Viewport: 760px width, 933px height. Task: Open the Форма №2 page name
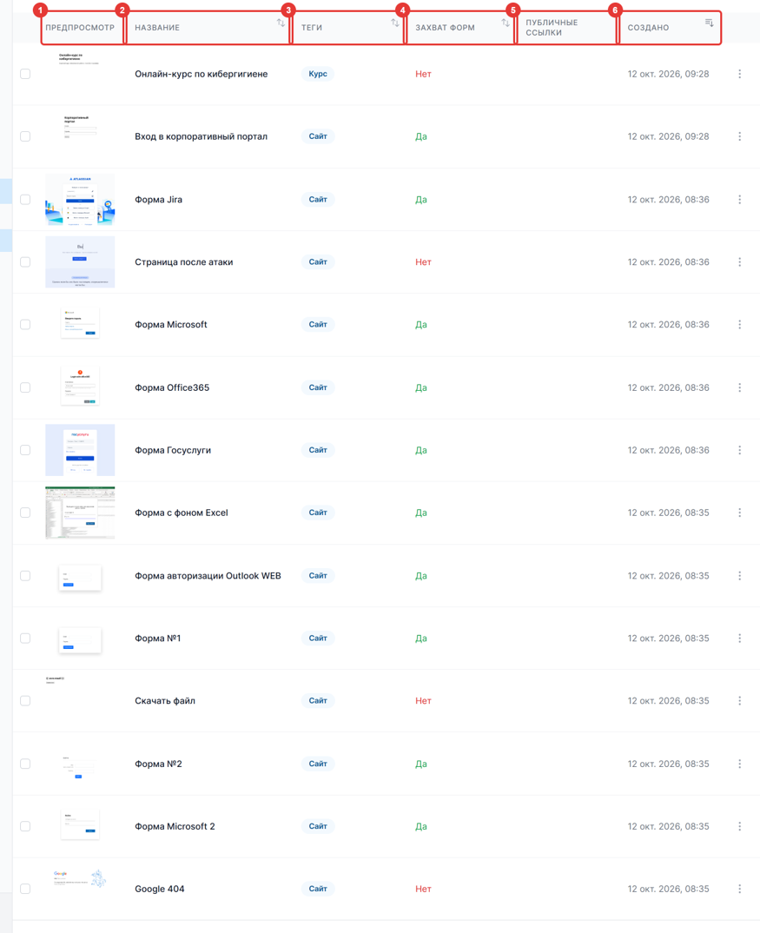coord(158,764)
